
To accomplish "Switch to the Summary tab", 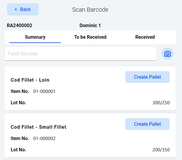I will pos(35,37).
